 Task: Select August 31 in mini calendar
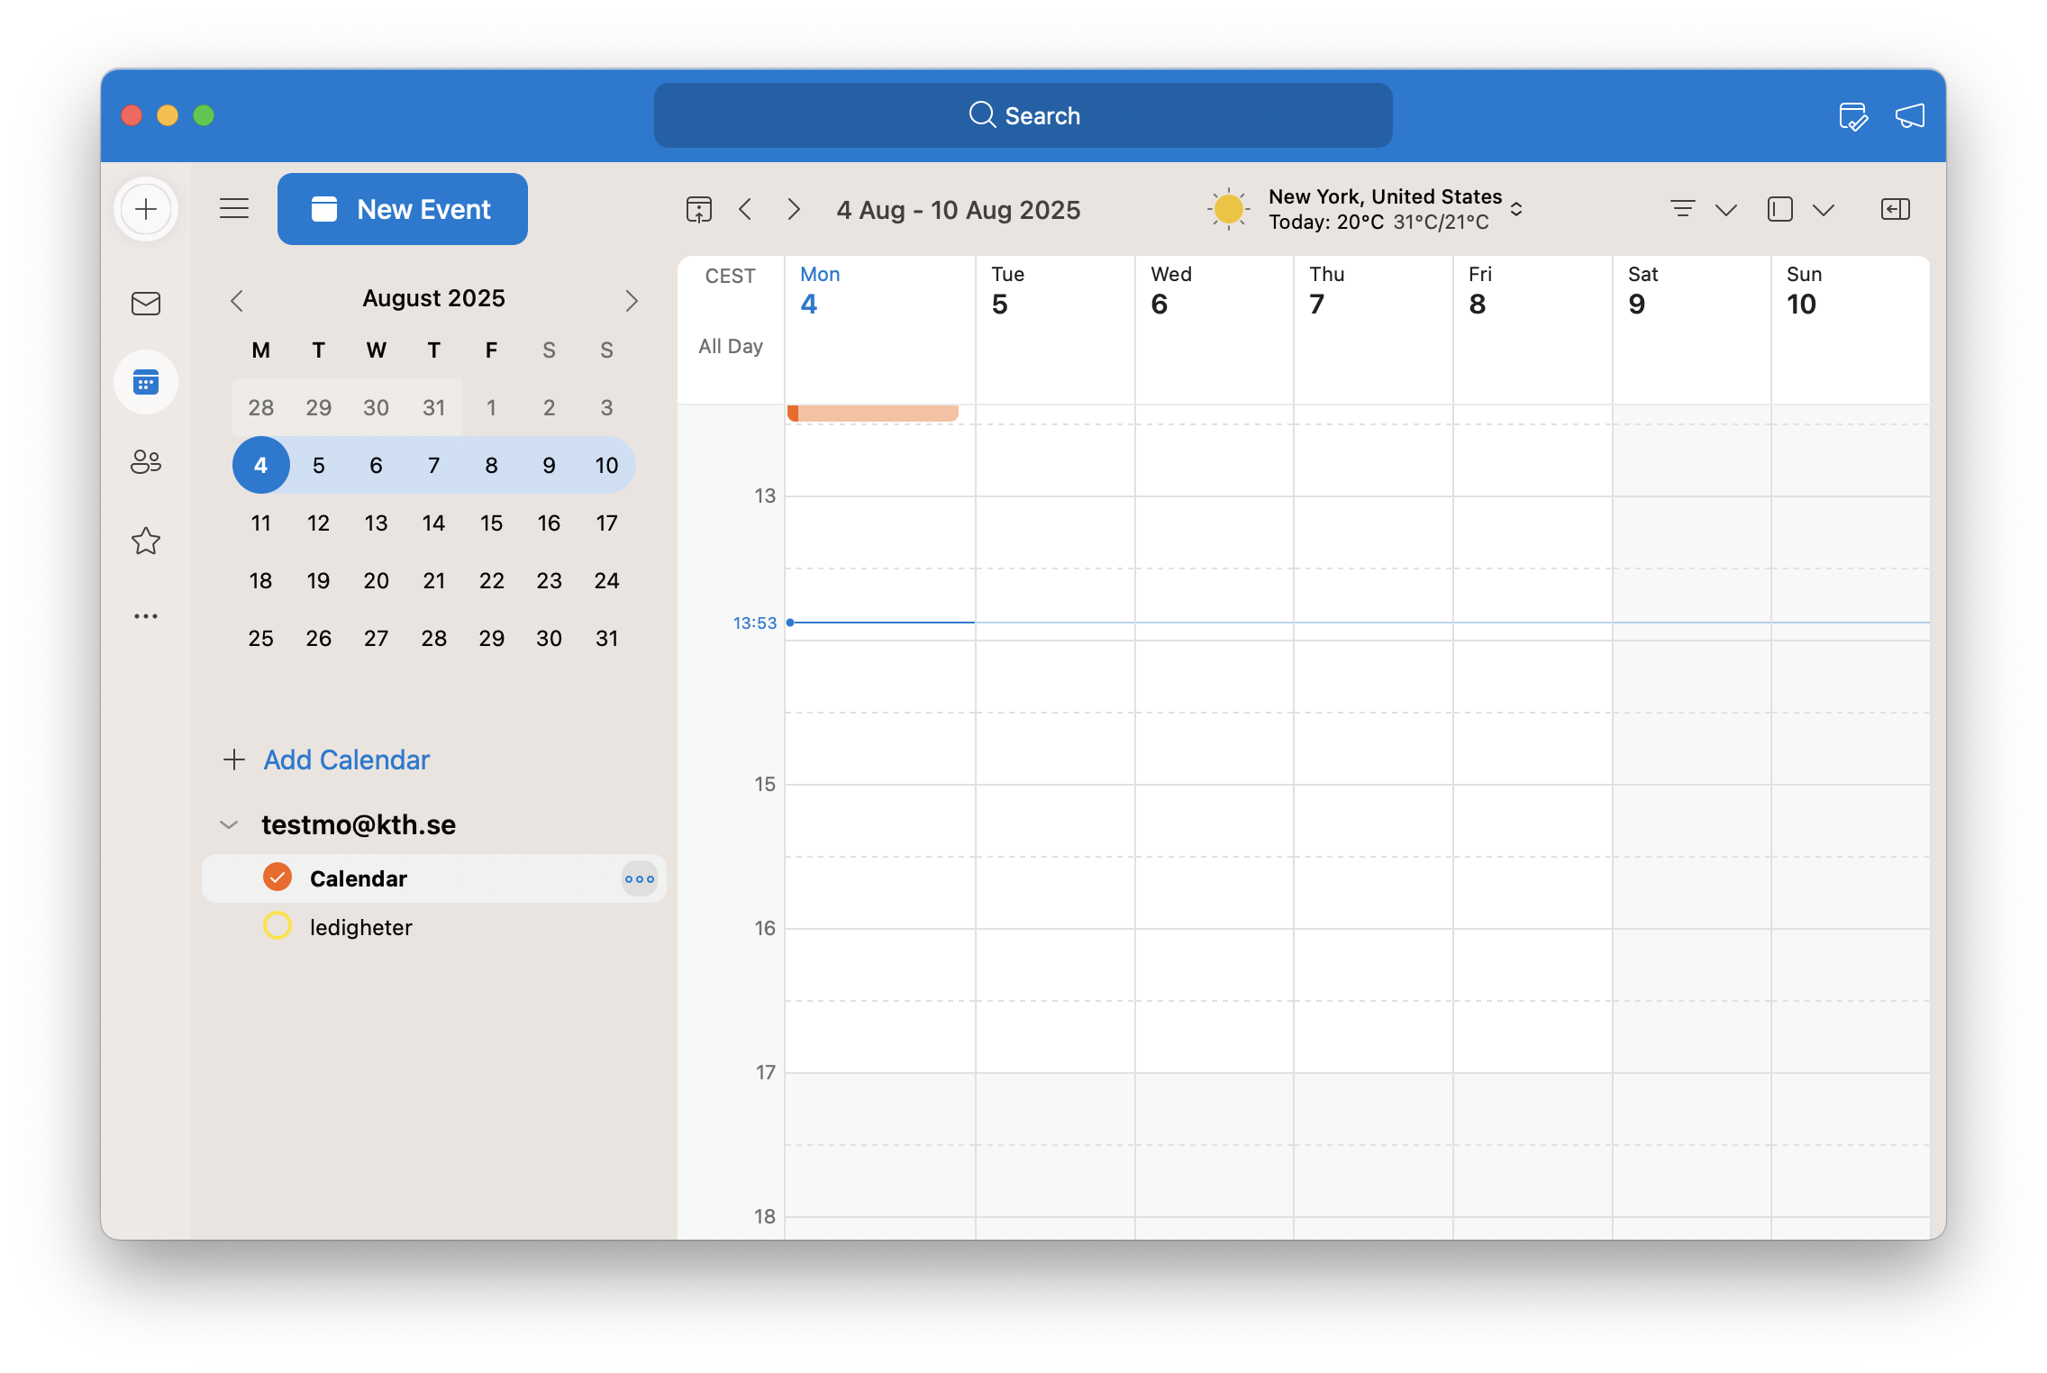pyautogui.click(x=607, y=638)
